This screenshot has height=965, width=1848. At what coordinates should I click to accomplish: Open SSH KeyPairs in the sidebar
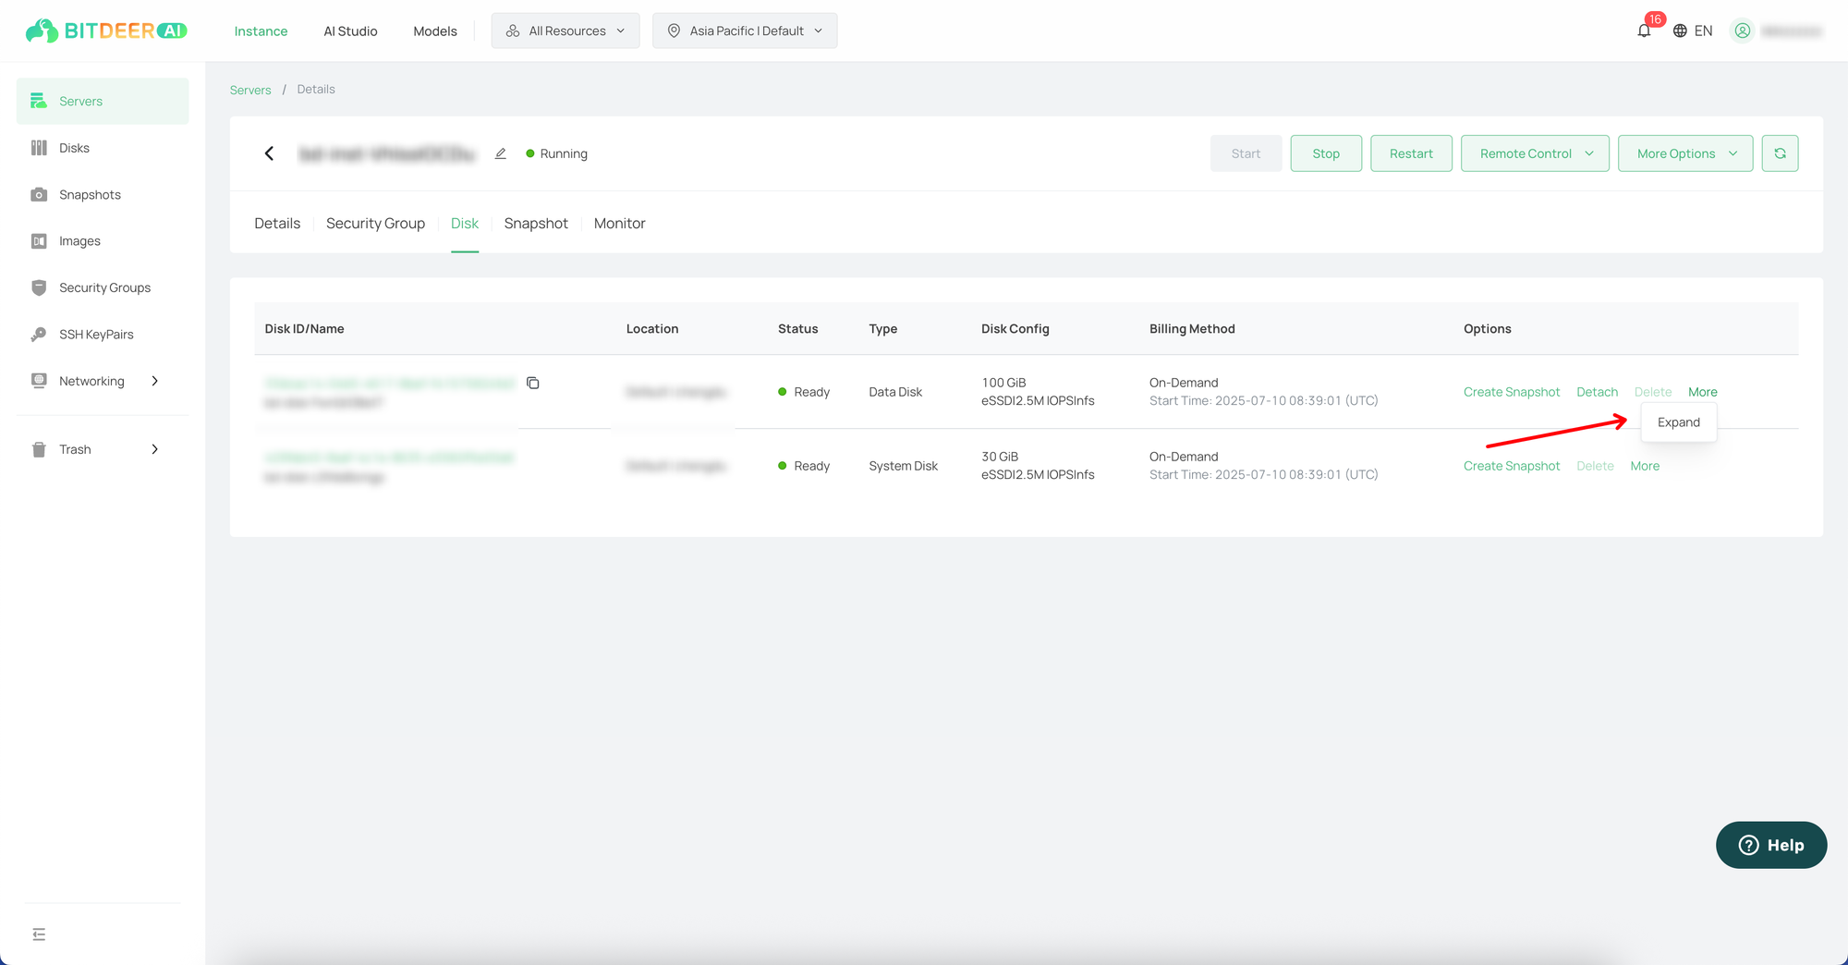[103, 335]
